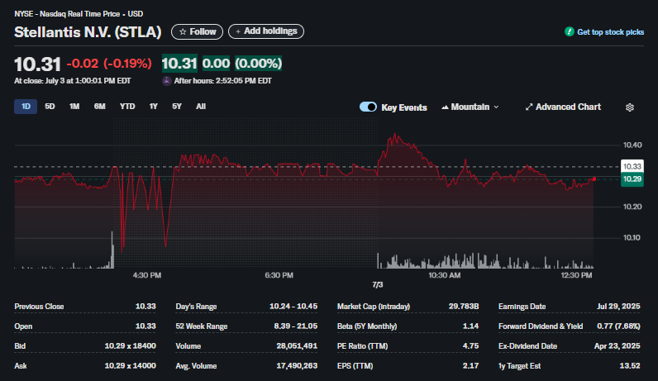Viewport: 658px width, 381px height.
Task: Click the Key Events label
Action: [x=403, y=107]
